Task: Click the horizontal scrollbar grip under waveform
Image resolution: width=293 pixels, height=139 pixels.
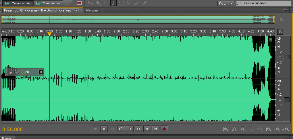Action: pos(146,122)
